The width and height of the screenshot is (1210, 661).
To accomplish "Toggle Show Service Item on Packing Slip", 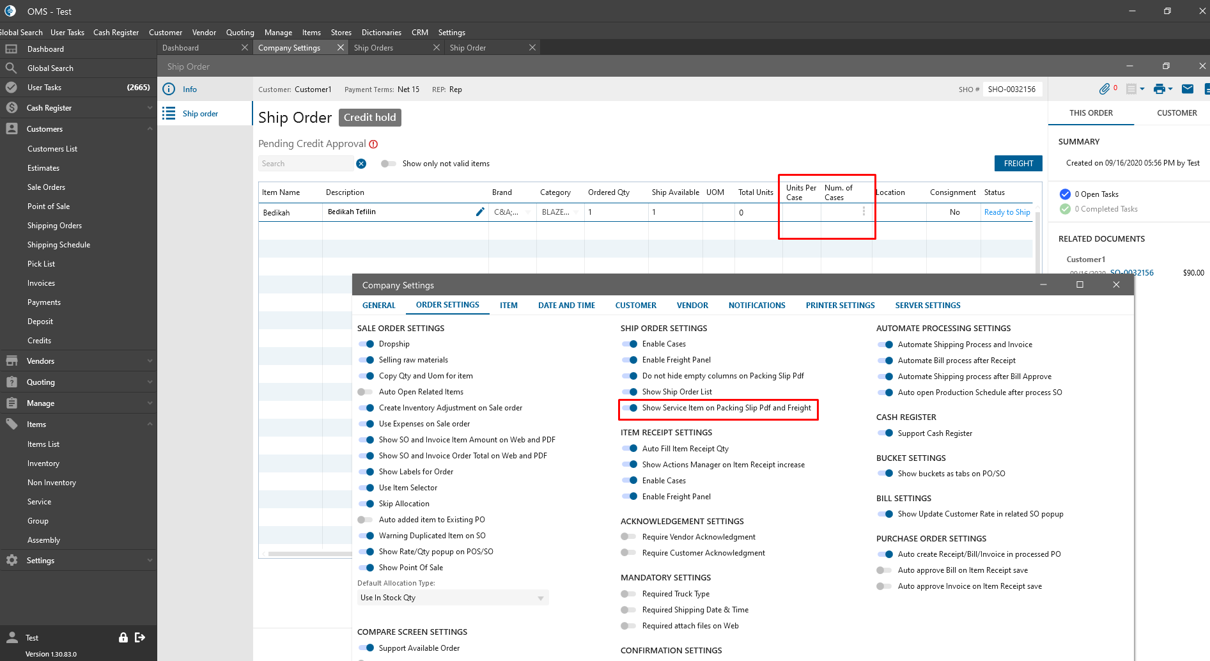I will pyautogui.click(x=630, y=408).
